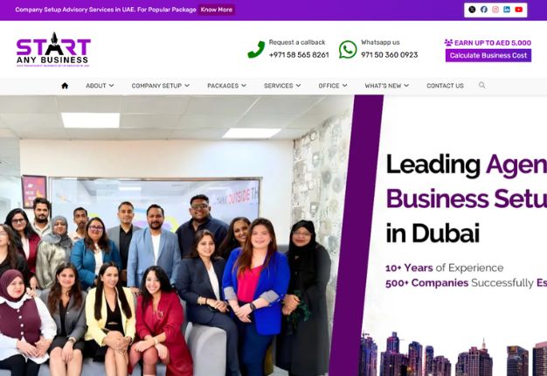Open the X (Twitter) social icon

point(472,10)
